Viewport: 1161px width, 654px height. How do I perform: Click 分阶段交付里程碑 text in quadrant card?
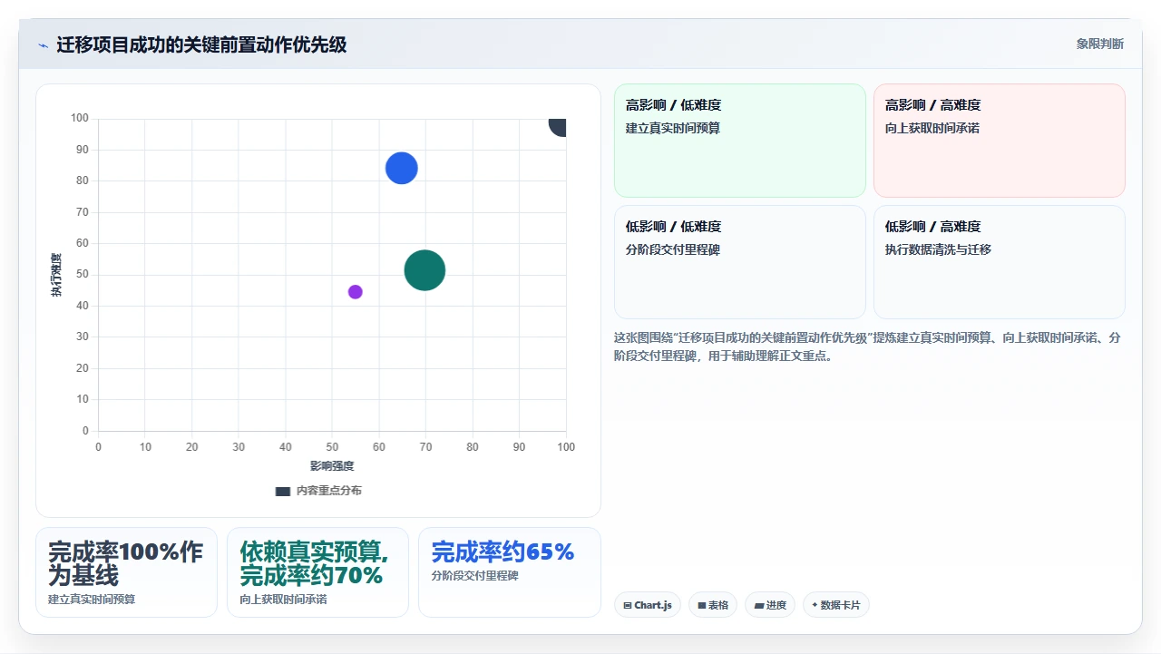[673, 250]
